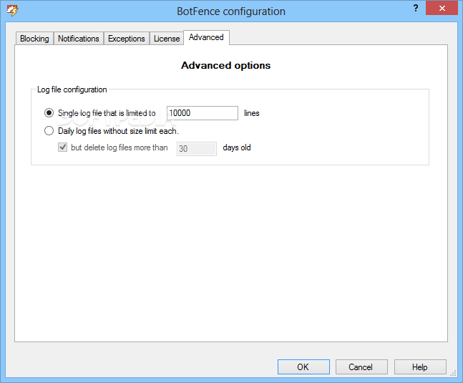The width and height of the screenshot is (463, 383).
Task: Click the Cancel button
Action: tap(361, 367)
